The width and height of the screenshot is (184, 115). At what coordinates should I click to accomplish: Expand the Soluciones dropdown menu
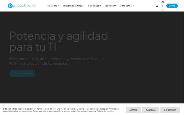[95, 6]
